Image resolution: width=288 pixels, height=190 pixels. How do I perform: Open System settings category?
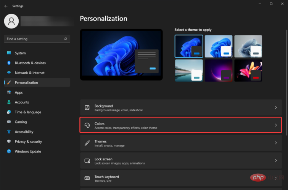tap(37, 53)
